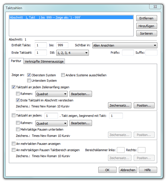
Task: Uncheck the Oberstem System checkbox
Action: pos(29,75)
